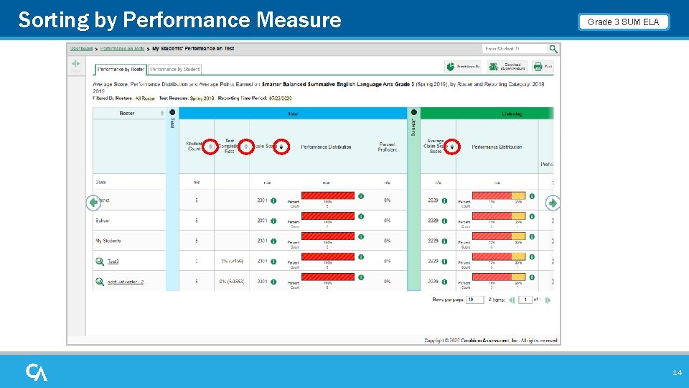Open the Test3 roster magnifier icon
Image resolution: width=689 pixels, height=388 pixels.
pos(100,262)
